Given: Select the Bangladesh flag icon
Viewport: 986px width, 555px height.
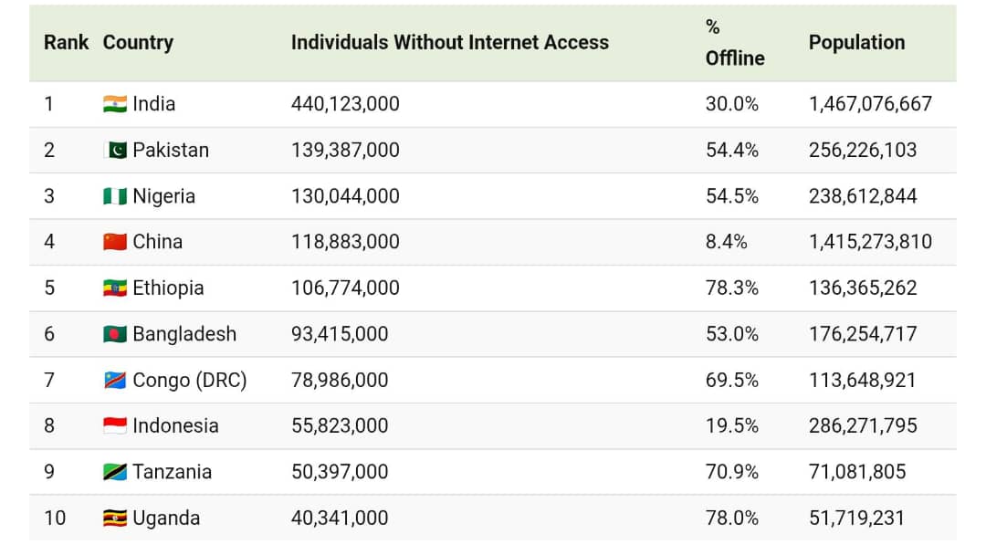Looking at the screenshot, I should [x=114, y=334].
